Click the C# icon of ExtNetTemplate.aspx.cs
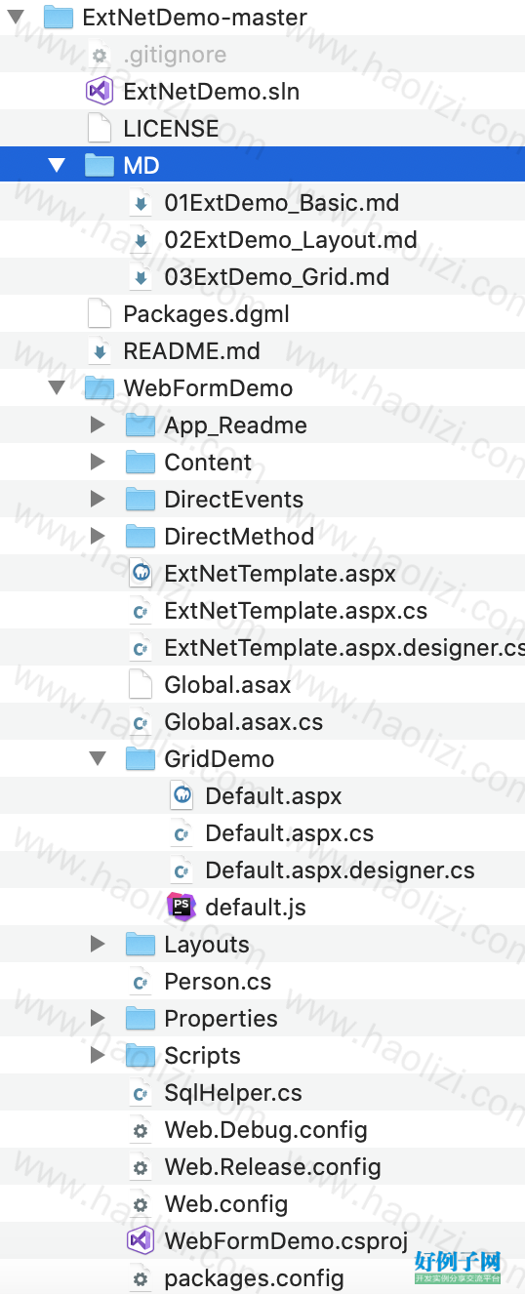525x1294 pixels. click(x=141, y=611)
